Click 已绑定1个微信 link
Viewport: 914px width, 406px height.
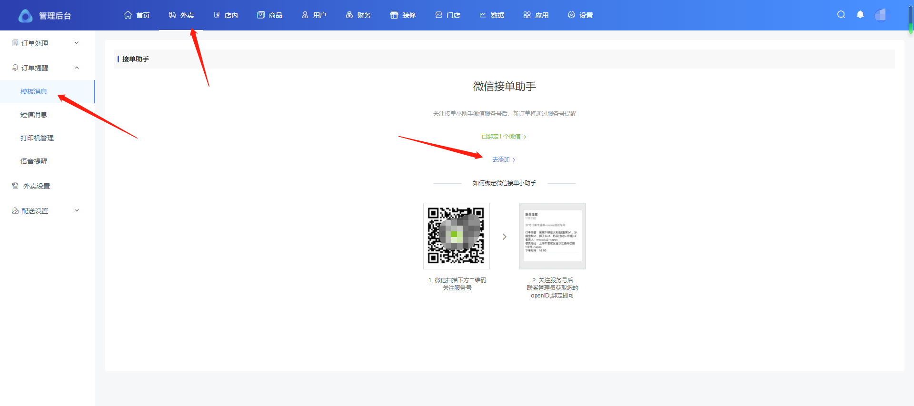click(503, 137)
